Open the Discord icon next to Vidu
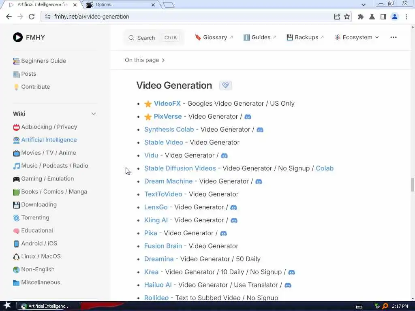 (x=224, y=155)
